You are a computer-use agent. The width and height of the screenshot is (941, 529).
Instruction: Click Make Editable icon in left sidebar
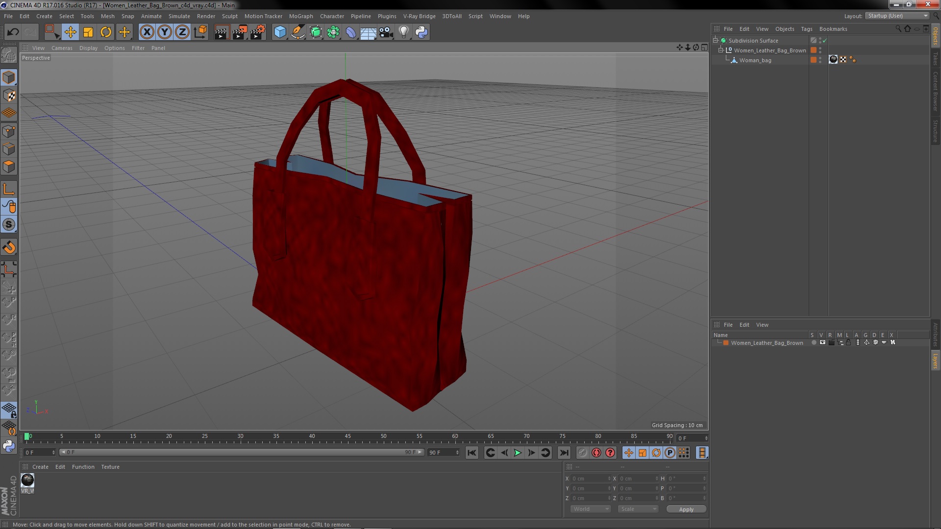9,55
